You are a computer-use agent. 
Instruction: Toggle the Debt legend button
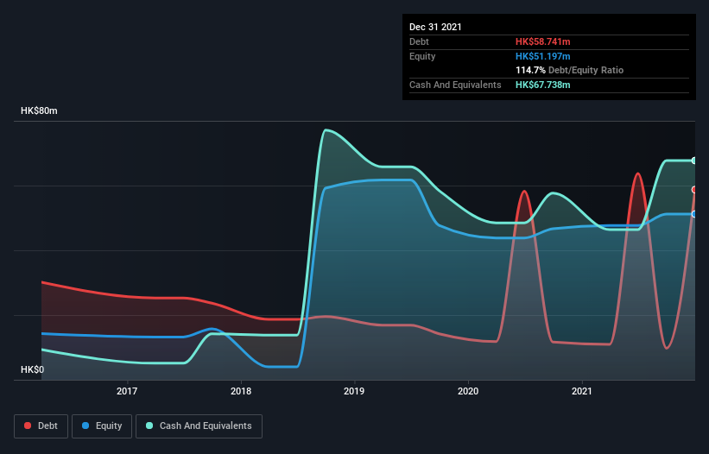point(41,426)
